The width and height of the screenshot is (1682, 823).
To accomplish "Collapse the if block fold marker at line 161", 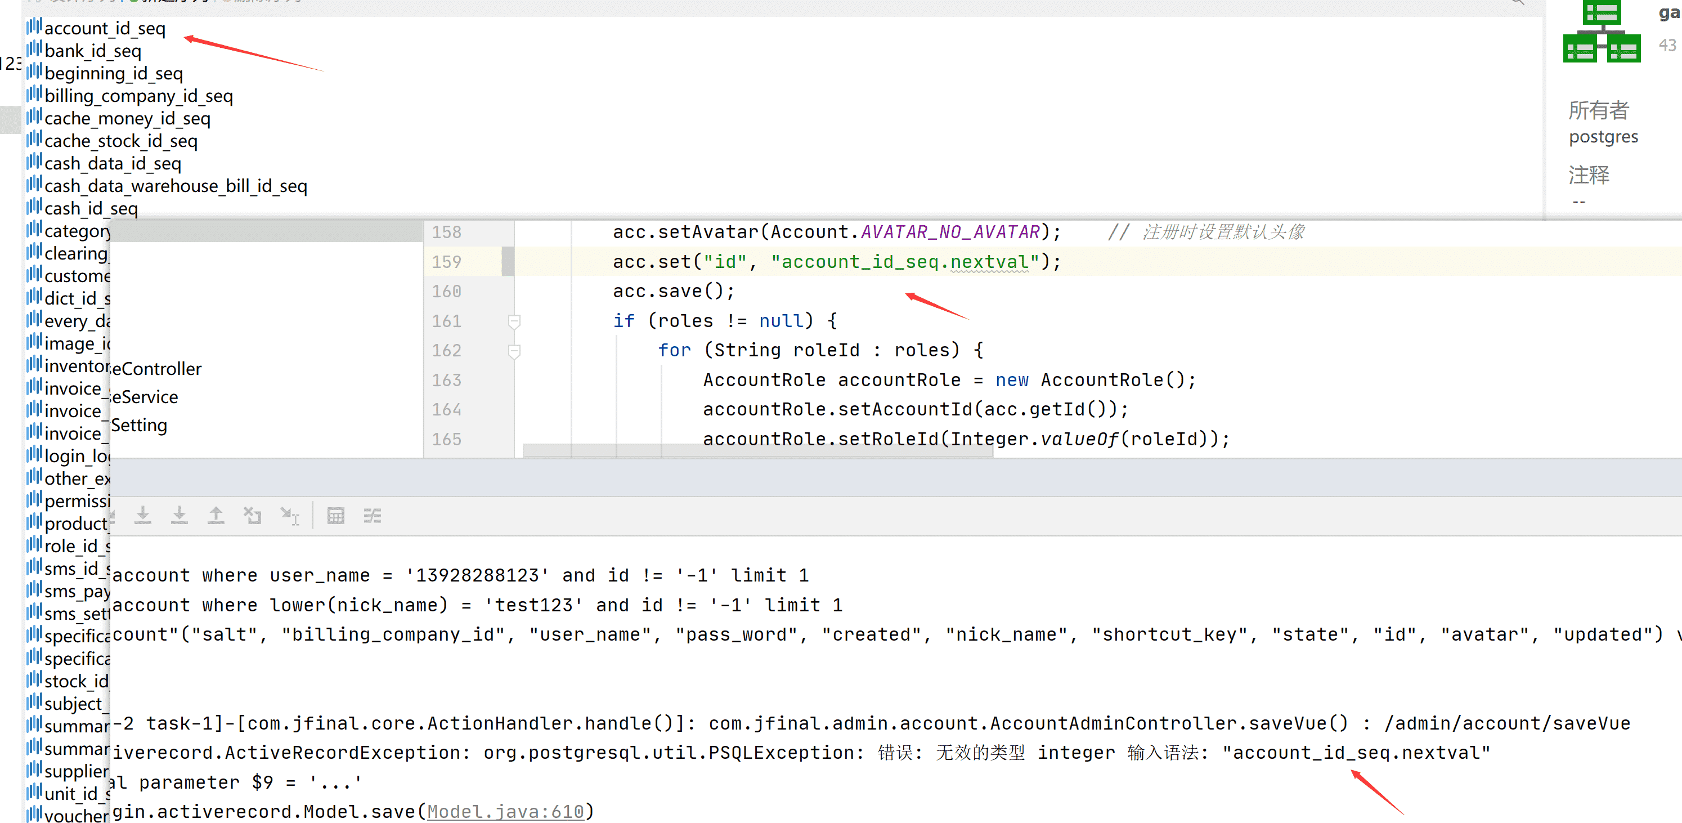I will (x=514, y=321).
